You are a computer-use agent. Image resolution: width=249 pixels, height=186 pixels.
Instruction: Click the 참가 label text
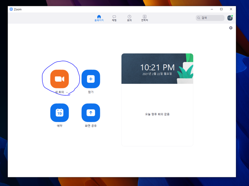[91, 92]
